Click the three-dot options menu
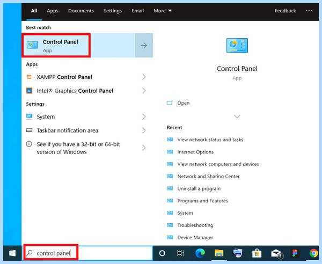 [309, 11]
